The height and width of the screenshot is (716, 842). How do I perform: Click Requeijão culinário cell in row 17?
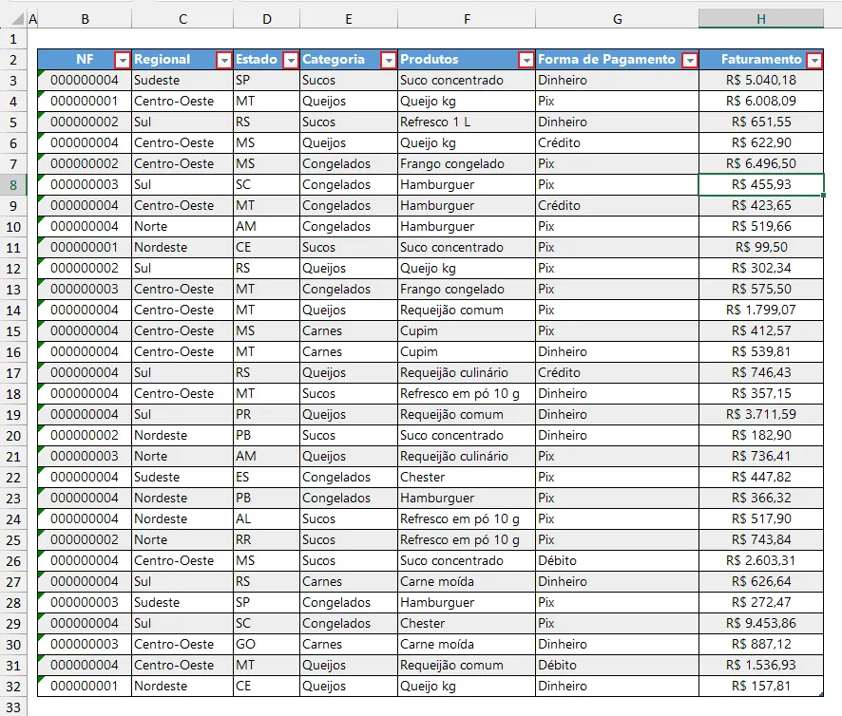pyautogui.click(x=466, y=372)
